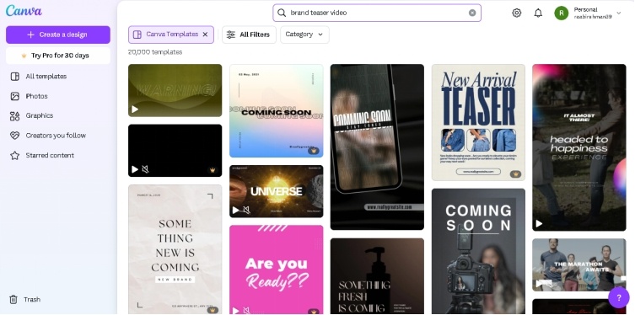Screen dimensions: 635x315
Task: Start the Try Pro for 30 days offer
Action: click(x=58, y=56)
